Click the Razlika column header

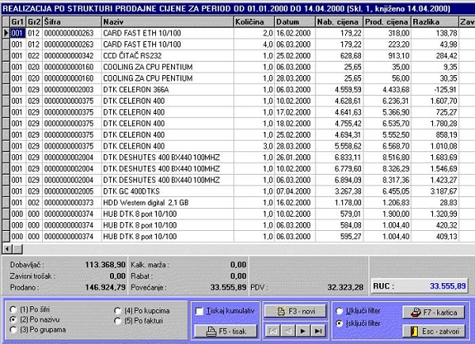[x=435, y=22]
